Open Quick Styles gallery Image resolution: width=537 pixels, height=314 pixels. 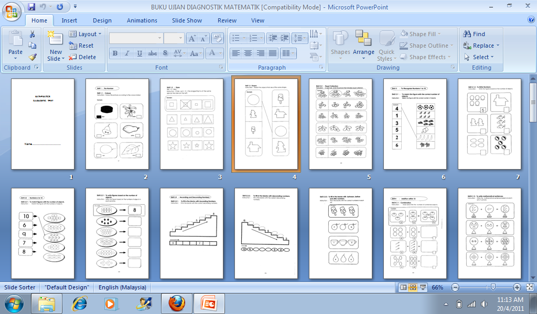click(x=386, y=46)
